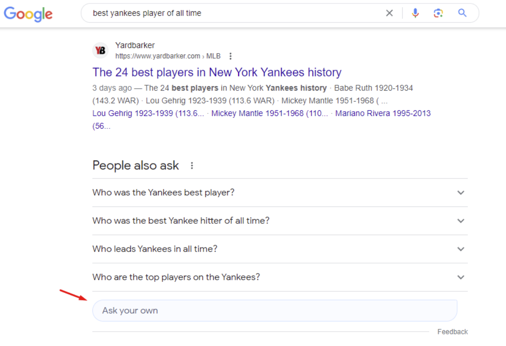Open the People also ask options menu
506x346 pixels.
[191, 166]
